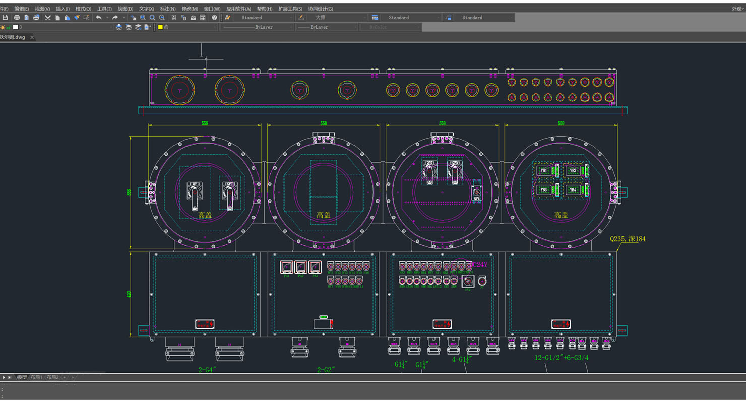Click the Cut scissors icon
Viewport: 746px width, 403px height.
47,18
